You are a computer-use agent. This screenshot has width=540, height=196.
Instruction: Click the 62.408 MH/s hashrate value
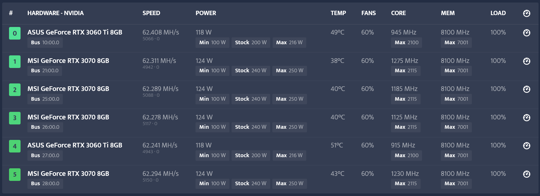[161, 32]
